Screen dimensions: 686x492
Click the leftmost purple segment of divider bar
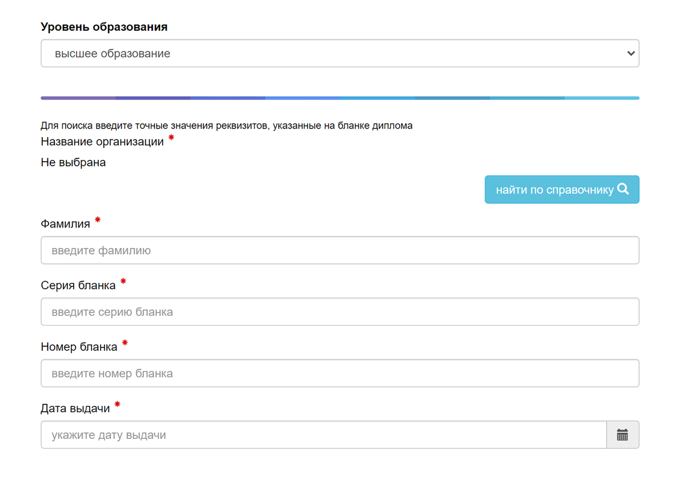coord(78,98)
